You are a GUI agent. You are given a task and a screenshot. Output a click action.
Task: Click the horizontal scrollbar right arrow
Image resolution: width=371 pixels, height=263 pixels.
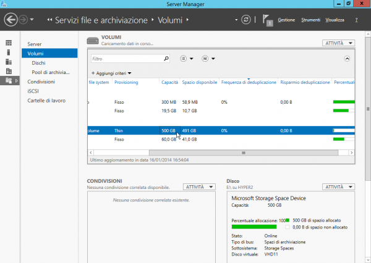352,152
